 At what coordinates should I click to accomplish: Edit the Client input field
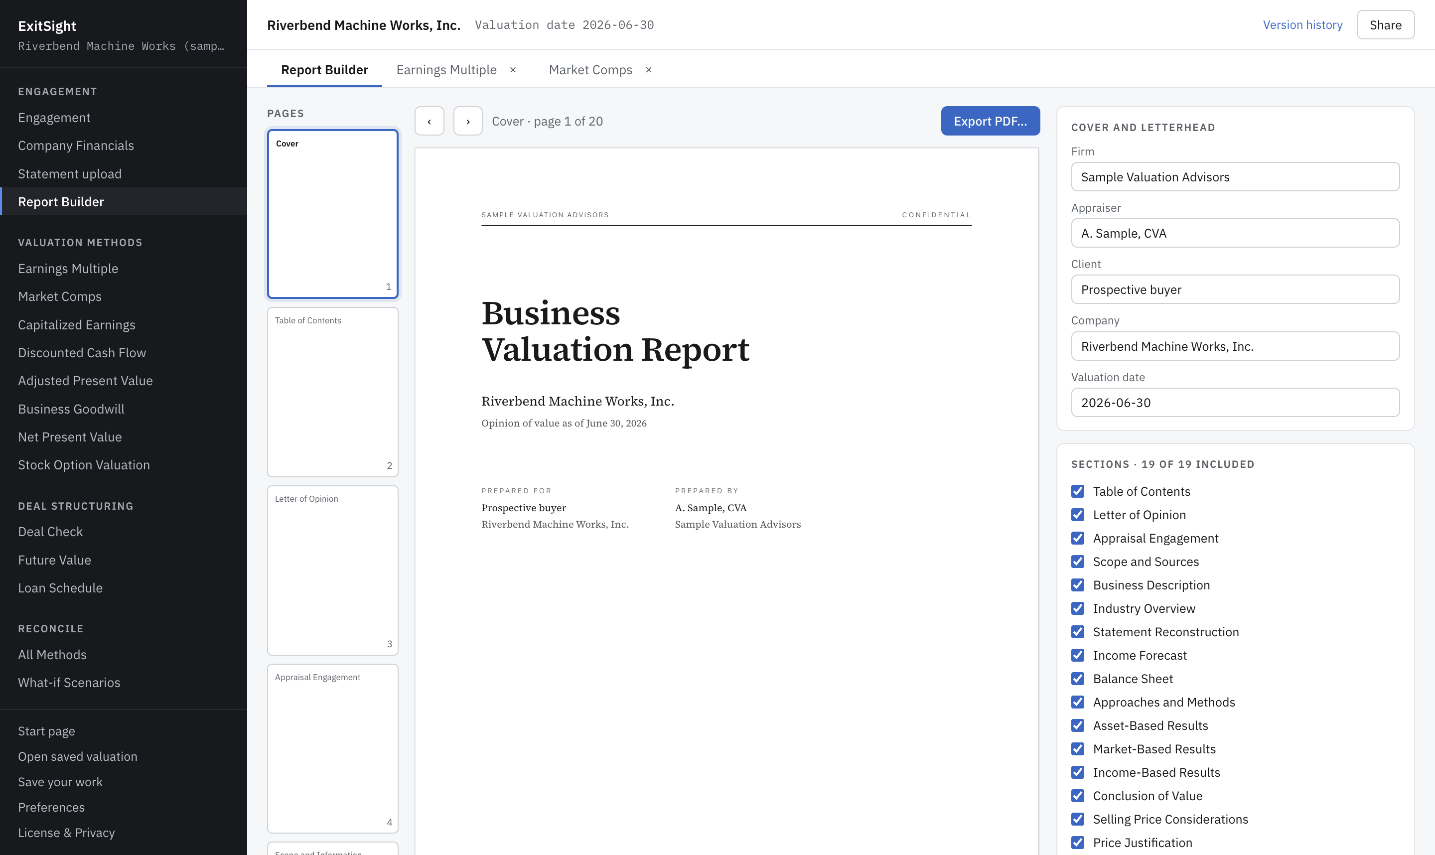(x=1235, y=289)
